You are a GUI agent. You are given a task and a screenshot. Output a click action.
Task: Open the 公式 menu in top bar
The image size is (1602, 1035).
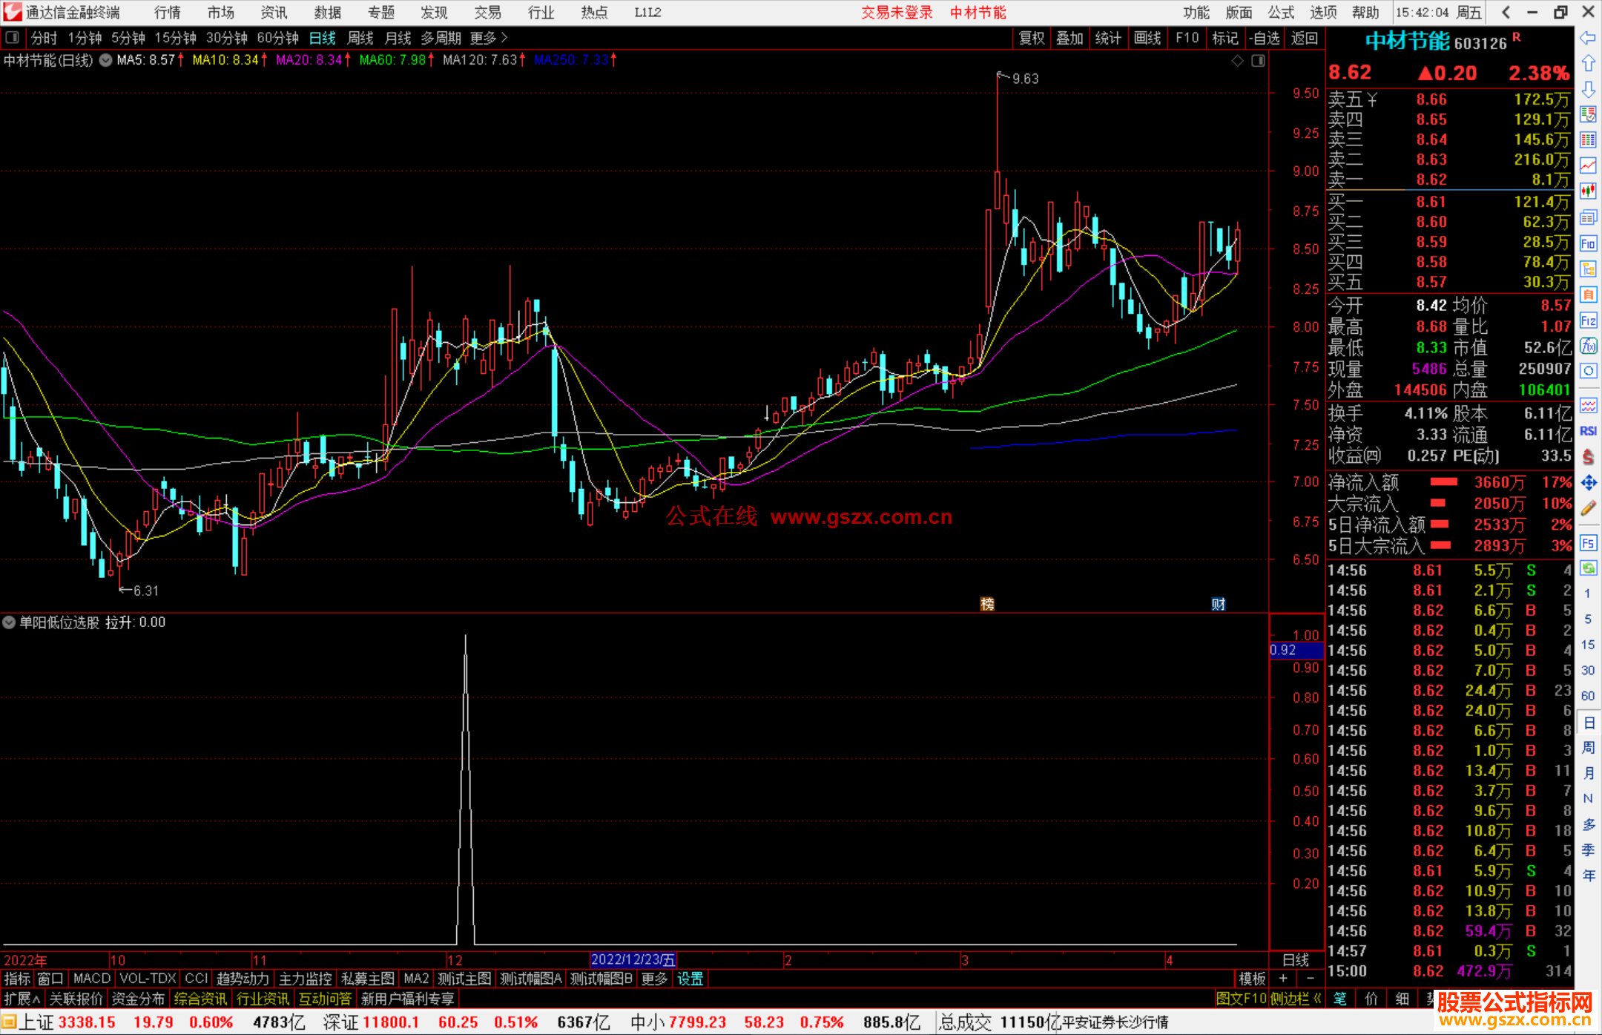1281,12
